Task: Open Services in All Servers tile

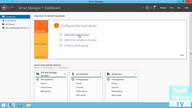Action: (115, 87)
